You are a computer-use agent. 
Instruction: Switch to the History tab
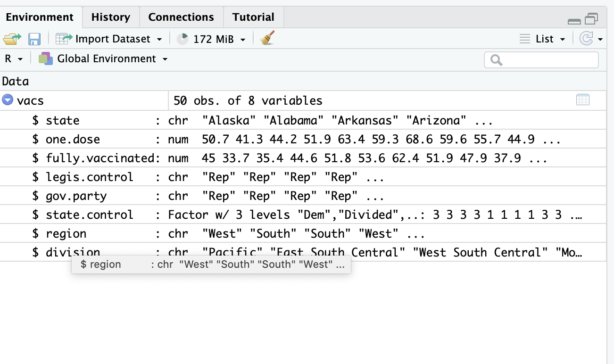click(x=111, y=17)
